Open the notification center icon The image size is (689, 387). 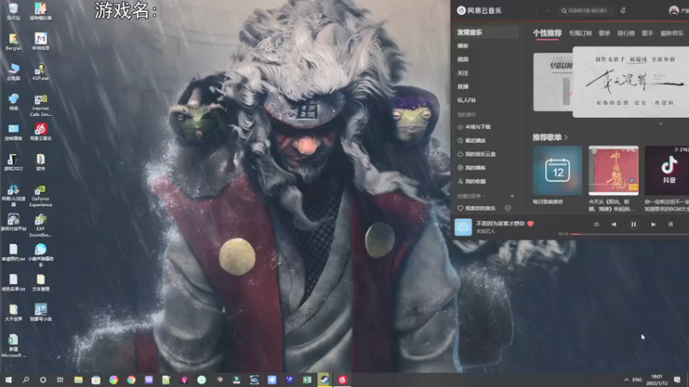pyautogui.click(x=677, y=379)
